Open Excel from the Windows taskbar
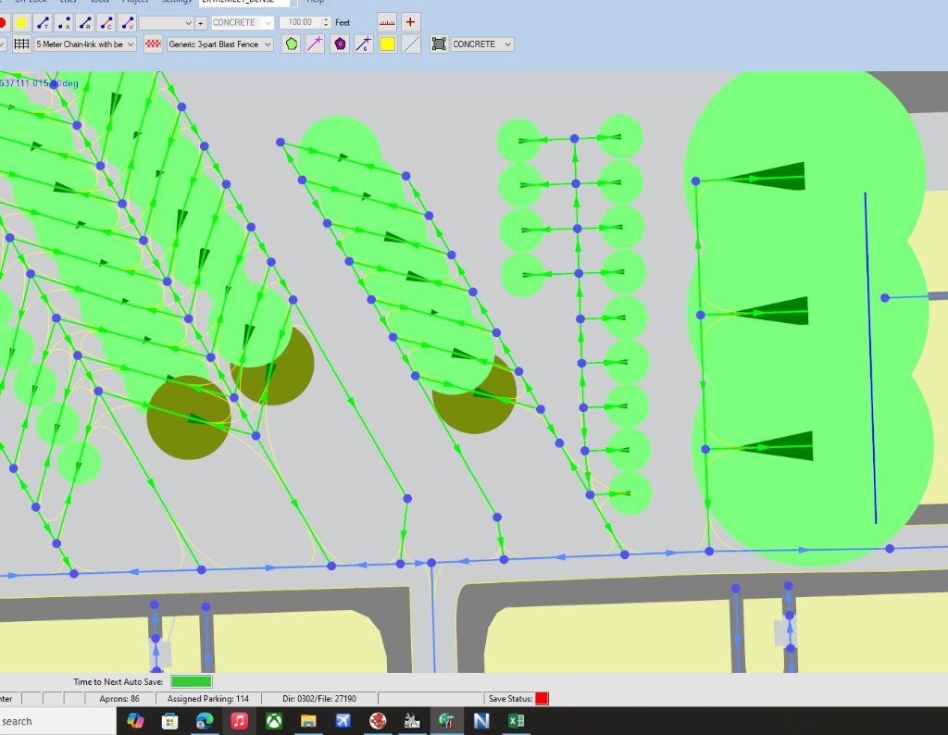 pyautogui.click(x=516, y=720)
